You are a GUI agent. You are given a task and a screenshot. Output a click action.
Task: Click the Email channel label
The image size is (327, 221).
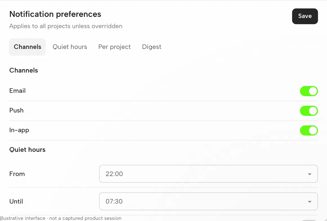coord(17,91)
